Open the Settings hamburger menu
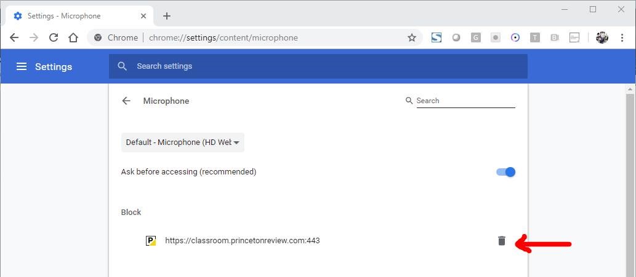 (x=22, y=66)
